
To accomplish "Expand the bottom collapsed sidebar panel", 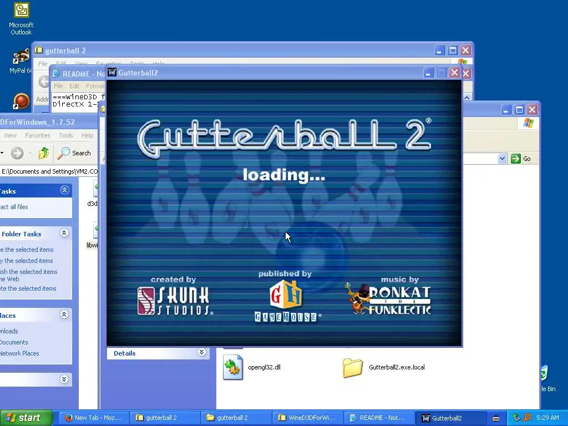I will pyautogui.click(x=64, y=379).
